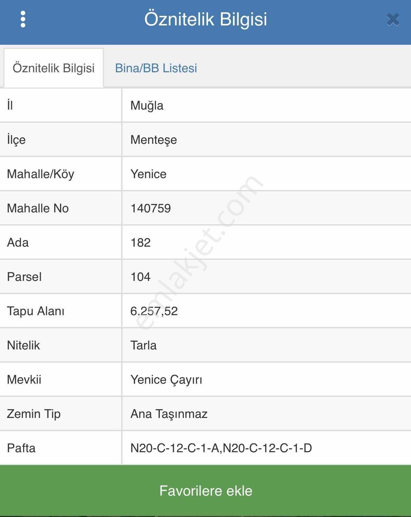This screenshot has width=411, height=517.
Task: Select the Zemin Tip value Ana Taşınmaz
Action: 169,414
